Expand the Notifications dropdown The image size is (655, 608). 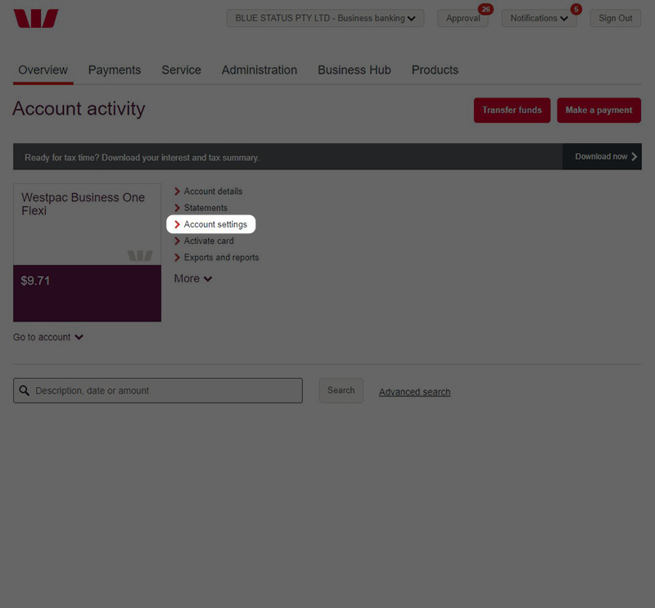539,18
